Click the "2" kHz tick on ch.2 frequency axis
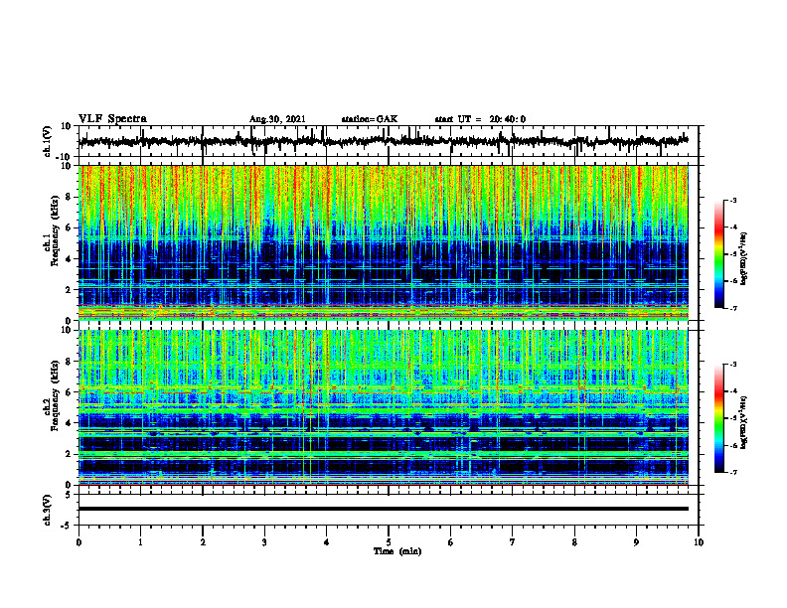The width and height of the screenshot is (787, 608). coord(70,454)
